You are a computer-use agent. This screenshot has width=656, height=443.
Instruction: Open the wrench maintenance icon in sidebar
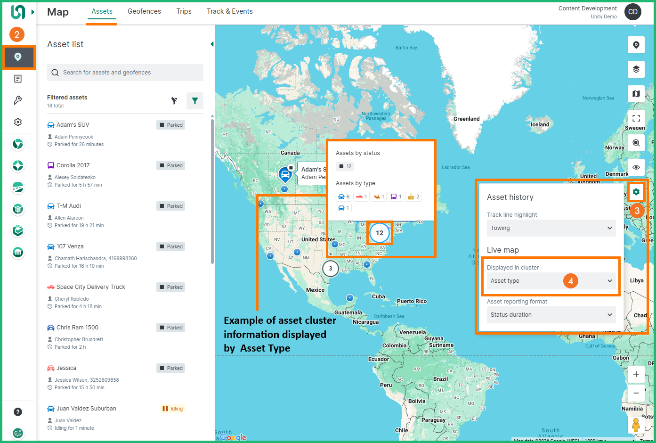[18, 100]
